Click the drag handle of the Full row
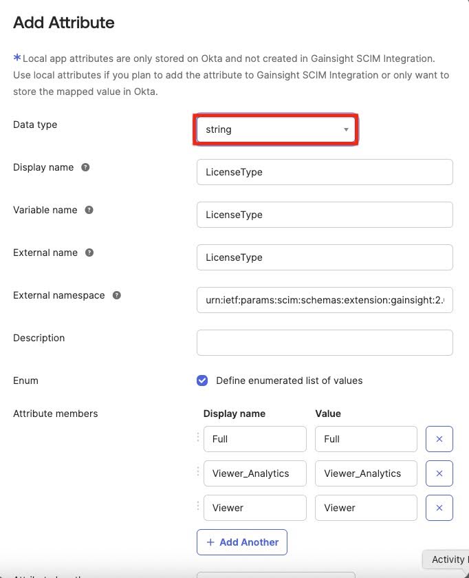469x578 pixels. (x=198, y=438)
